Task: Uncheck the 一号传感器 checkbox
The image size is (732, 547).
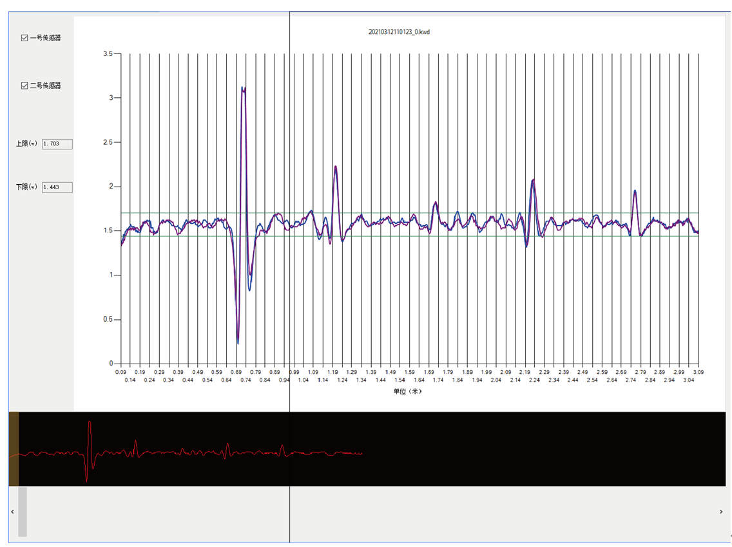Action: coord(25,38)
